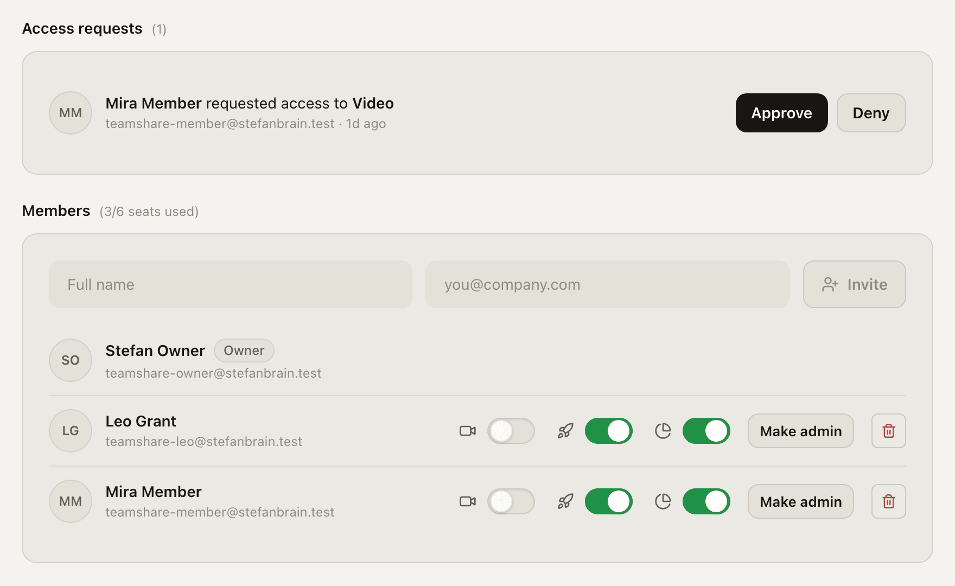Click the Leo Grant name
This screenshot has width=955, height=586.
141,421
